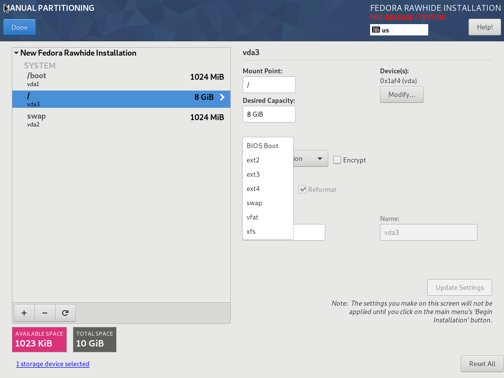
Task: Click the AVAILABLE SPACE 1023 KiB box
Action: (x=39, y=340)
